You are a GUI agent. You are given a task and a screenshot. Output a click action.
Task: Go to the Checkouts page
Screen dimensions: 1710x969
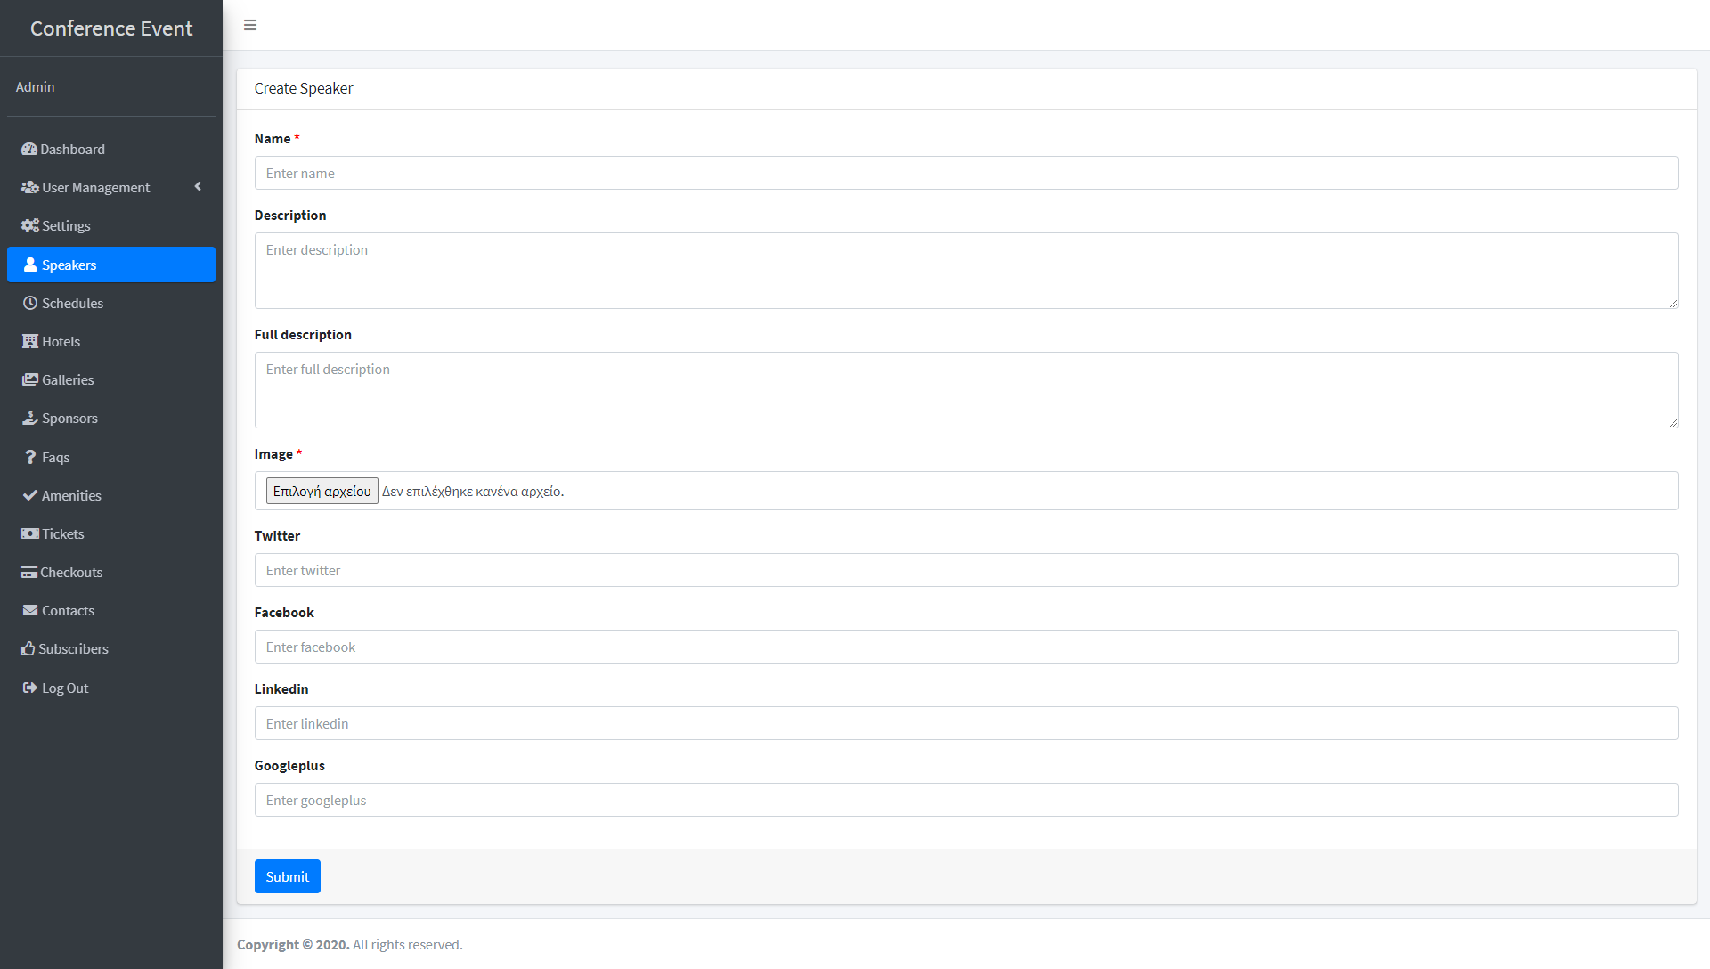[x=111, y=573]
